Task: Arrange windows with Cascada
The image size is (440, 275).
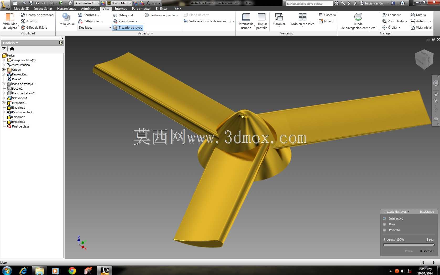Action: point(327,15)
